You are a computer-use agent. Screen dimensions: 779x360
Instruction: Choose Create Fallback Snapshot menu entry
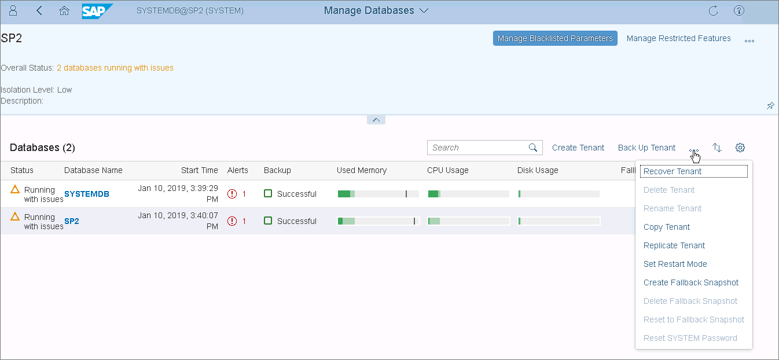coord(691,282)
